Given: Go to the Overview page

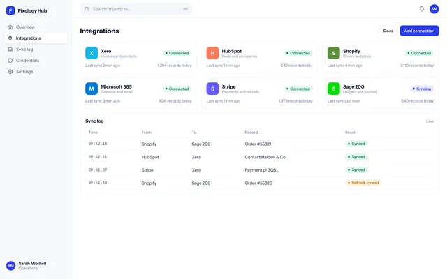Looking at the screenshot, I should 36,27.
